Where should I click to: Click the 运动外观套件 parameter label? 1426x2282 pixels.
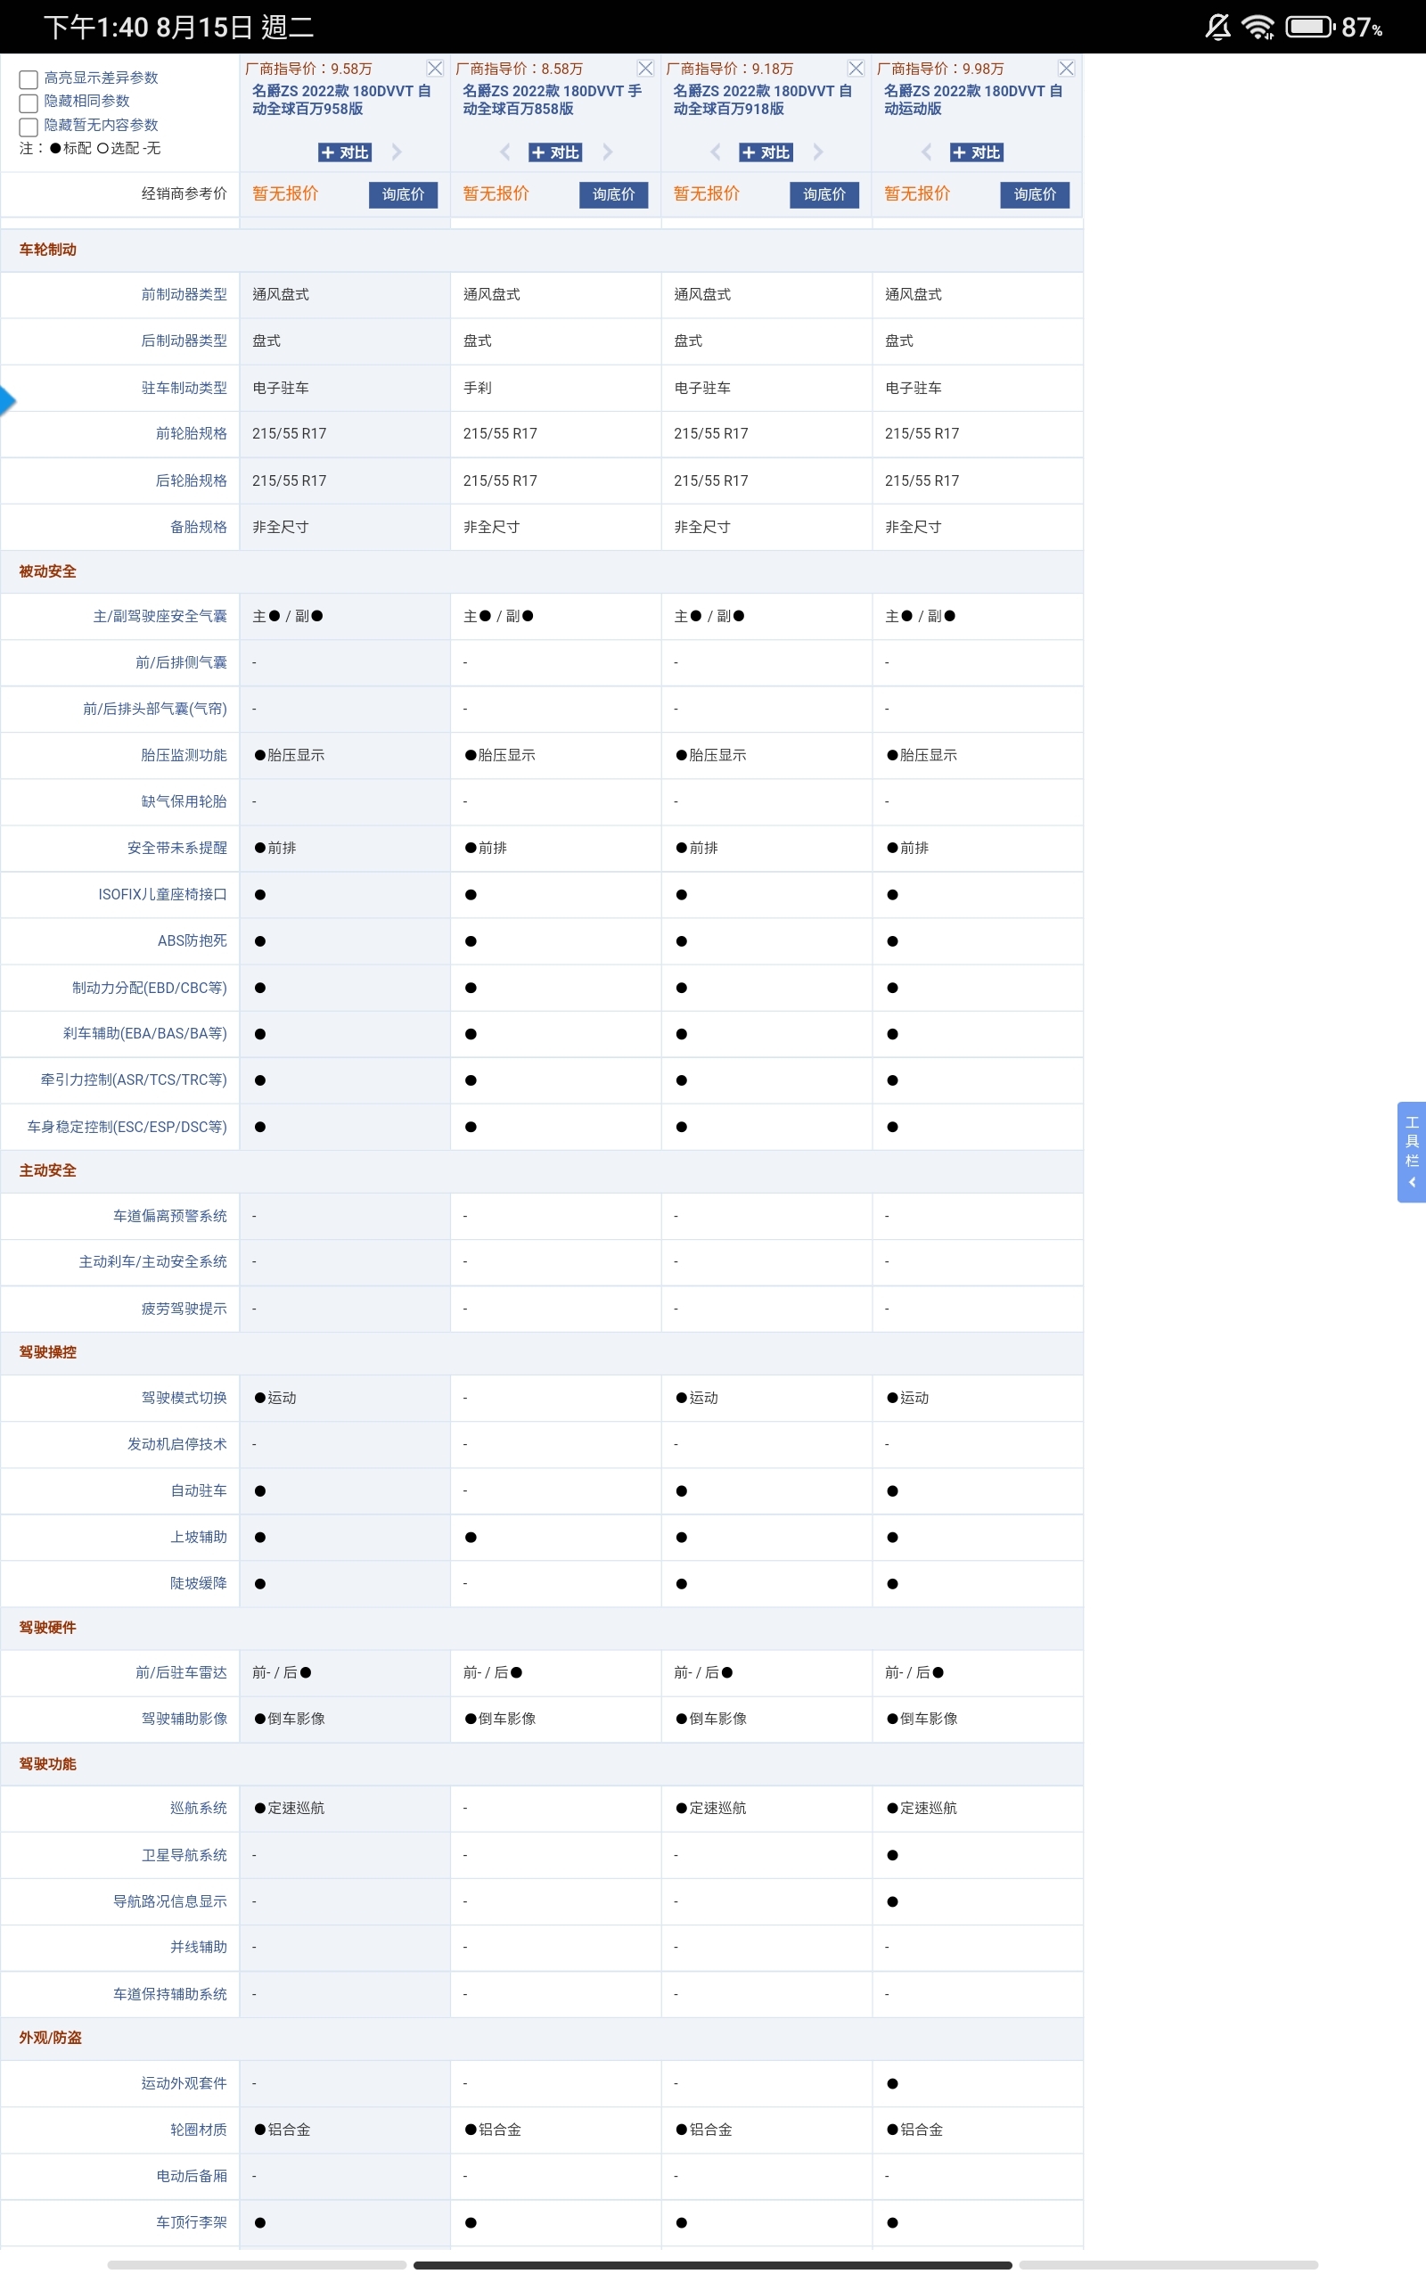pos(184,2083)
